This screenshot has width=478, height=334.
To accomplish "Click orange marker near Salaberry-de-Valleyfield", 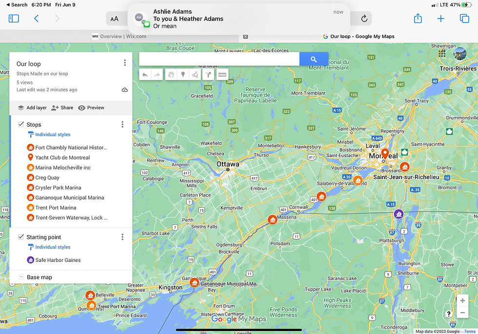I will 358,180.
